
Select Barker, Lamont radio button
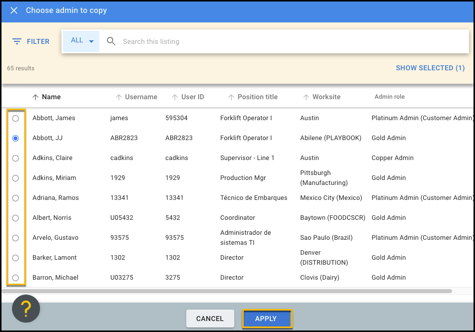(x=15, y=258)
